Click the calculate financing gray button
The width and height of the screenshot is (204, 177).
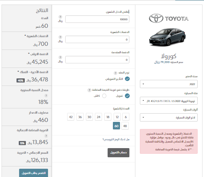tap(118, 153)
